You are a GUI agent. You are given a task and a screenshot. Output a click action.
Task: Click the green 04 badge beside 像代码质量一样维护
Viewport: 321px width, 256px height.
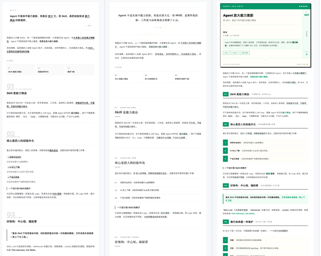(x=225, y=222)
